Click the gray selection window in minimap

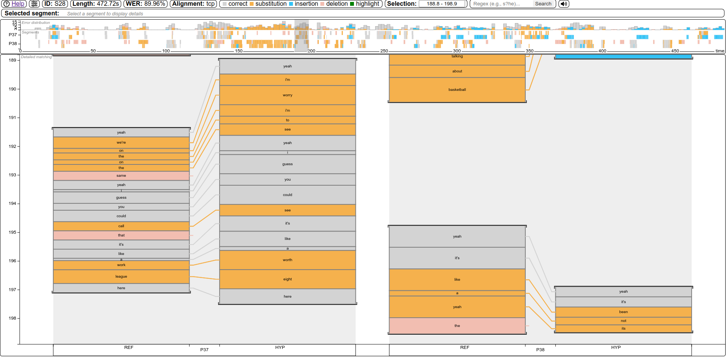(301, 36)
